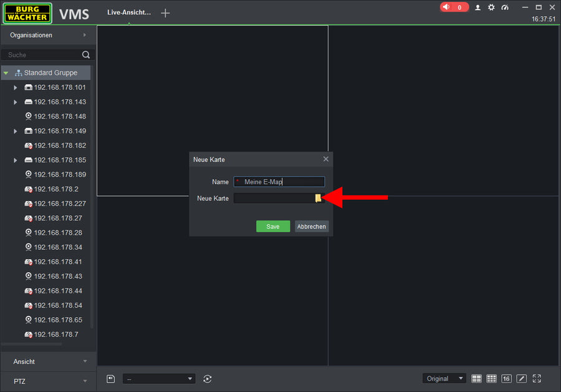Select the 16-split view layout
The width and height of the screenshot is (561, 392).
click(x=506, y=379)
